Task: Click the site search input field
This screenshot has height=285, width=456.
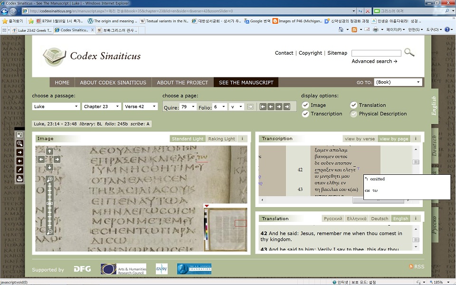Action: pos(376,53)
